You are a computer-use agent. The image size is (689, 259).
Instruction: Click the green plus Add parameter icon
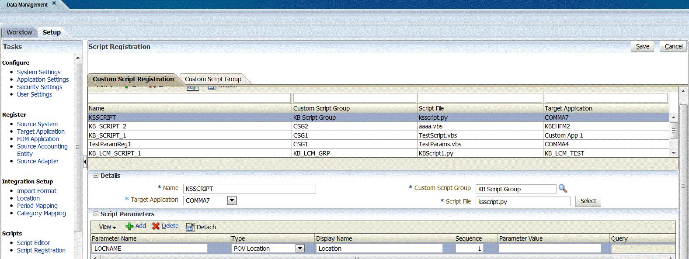coord(129,226)
